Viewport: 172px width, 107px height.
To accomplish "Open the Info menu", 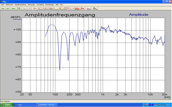I will click(x=61, y=5).
